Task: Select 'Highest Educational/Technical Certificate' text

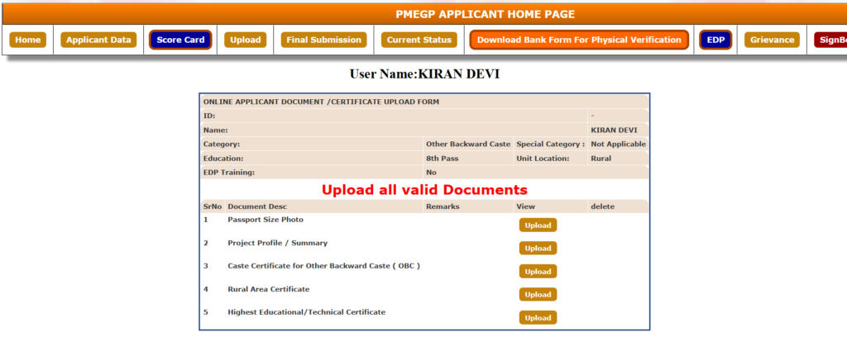Action: click(306, 312)
